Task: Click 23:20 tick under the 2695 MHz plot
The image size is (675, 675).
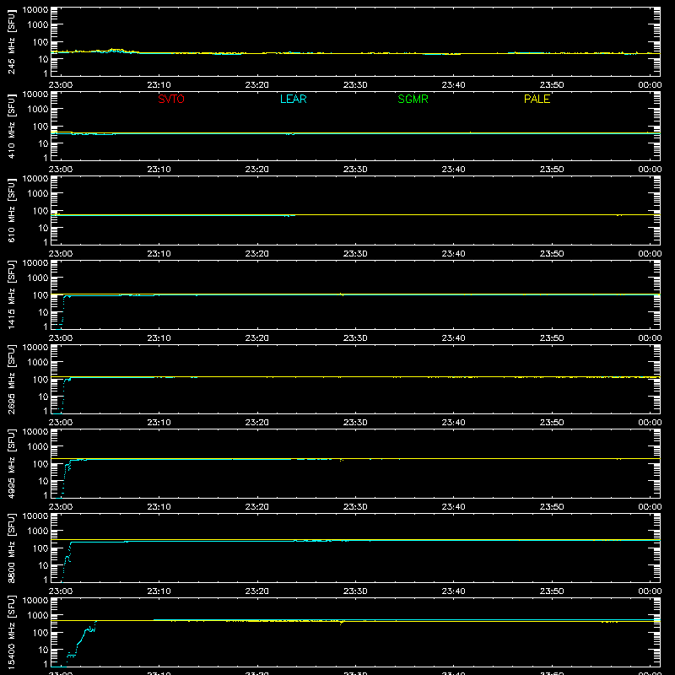Action: [257, 423]
